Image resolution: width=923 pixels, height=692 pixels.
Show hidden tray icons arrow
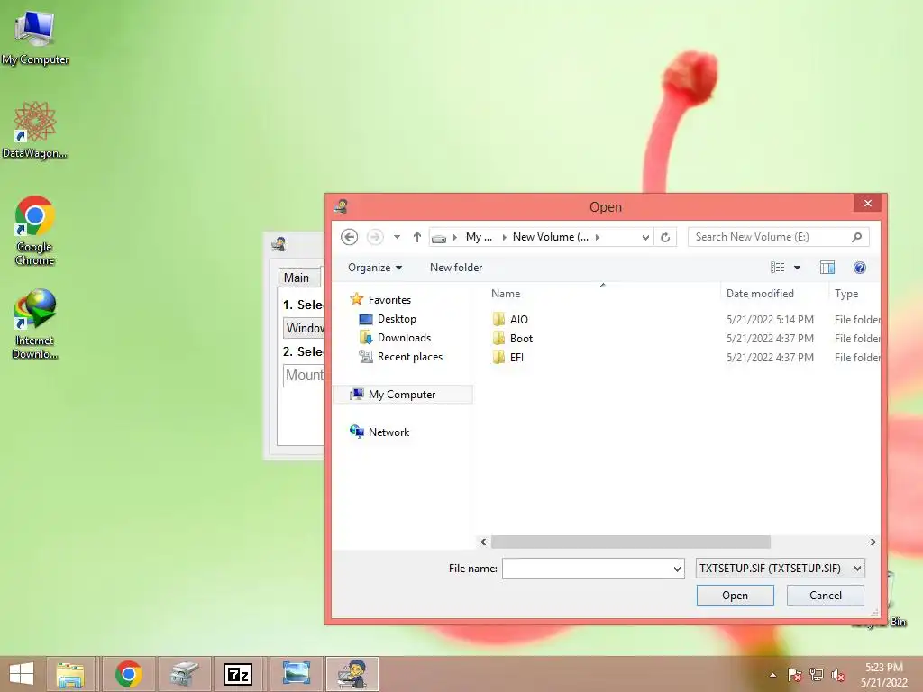pyautogui.click(x=772, y=675)
